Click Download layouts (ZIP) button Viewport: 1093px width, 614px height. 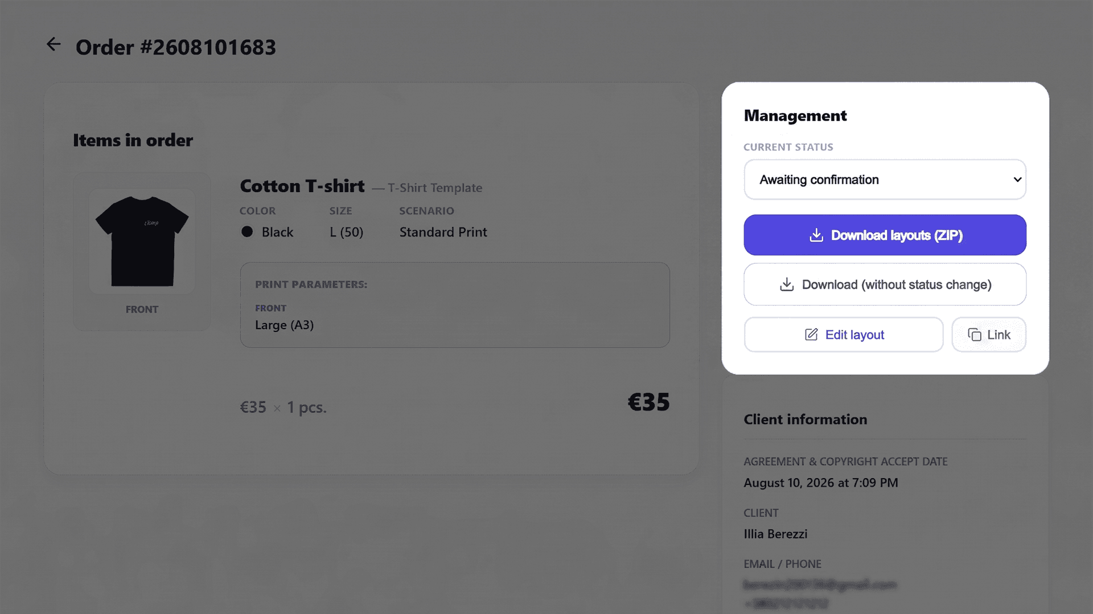(885, 235)
